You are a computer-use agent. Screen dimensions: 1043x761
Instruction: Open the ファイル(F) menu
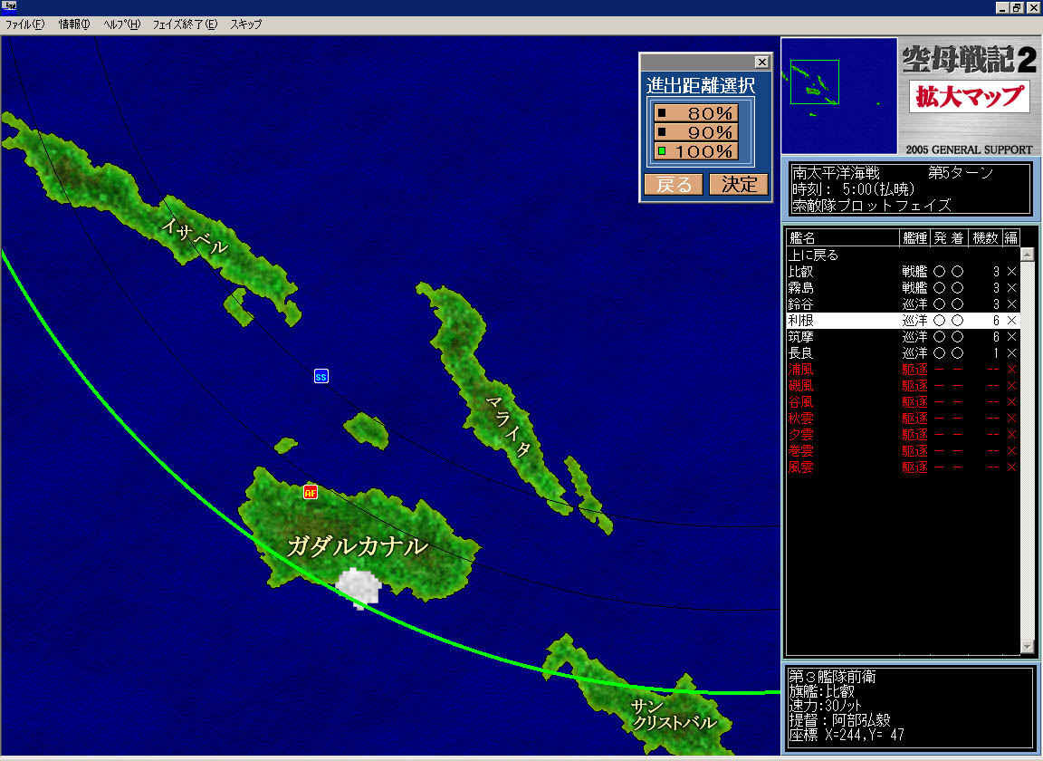tap(24, 24)
